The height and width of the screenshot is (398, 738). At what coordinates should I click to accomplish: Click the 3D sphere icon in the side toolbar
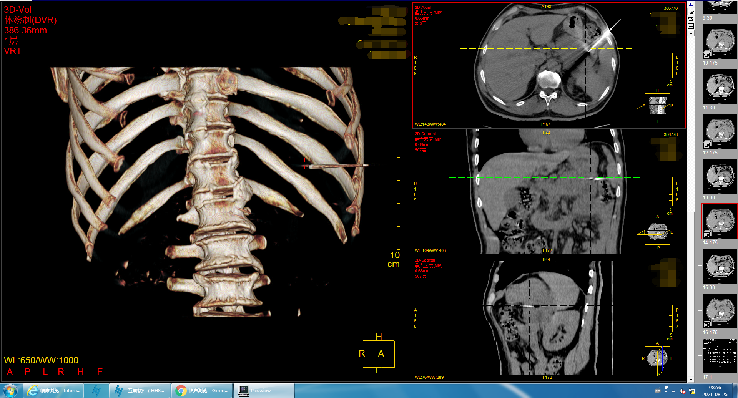pos(691,12)
